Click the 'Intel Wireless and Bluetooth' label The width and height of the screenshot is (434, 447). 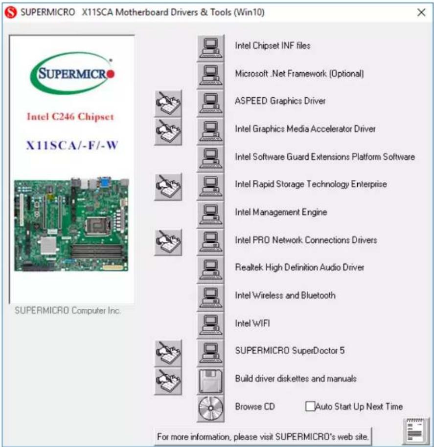[285, 296]
